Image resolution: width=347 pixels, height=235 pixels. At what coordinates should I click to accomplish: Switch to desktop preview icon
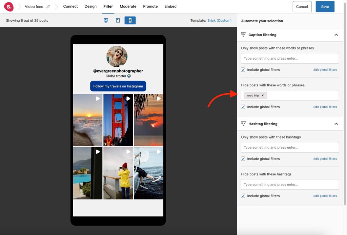(x=106, y=20)
